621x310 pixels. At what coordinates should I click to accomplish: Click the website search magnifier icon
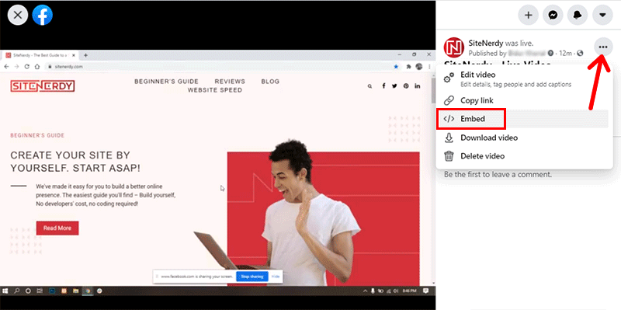click(x=370, y=86)
